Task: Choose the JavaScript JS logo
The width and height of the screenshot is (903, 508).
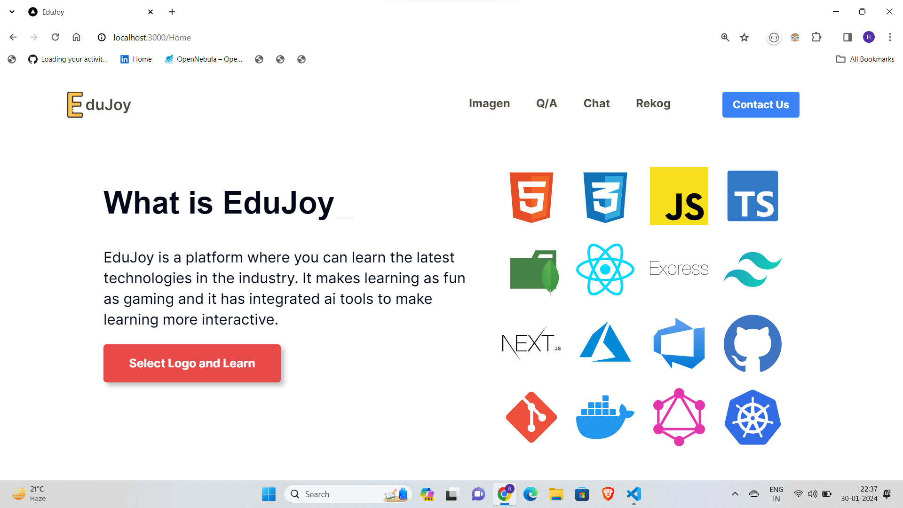Action: click(x=679, y=196)
